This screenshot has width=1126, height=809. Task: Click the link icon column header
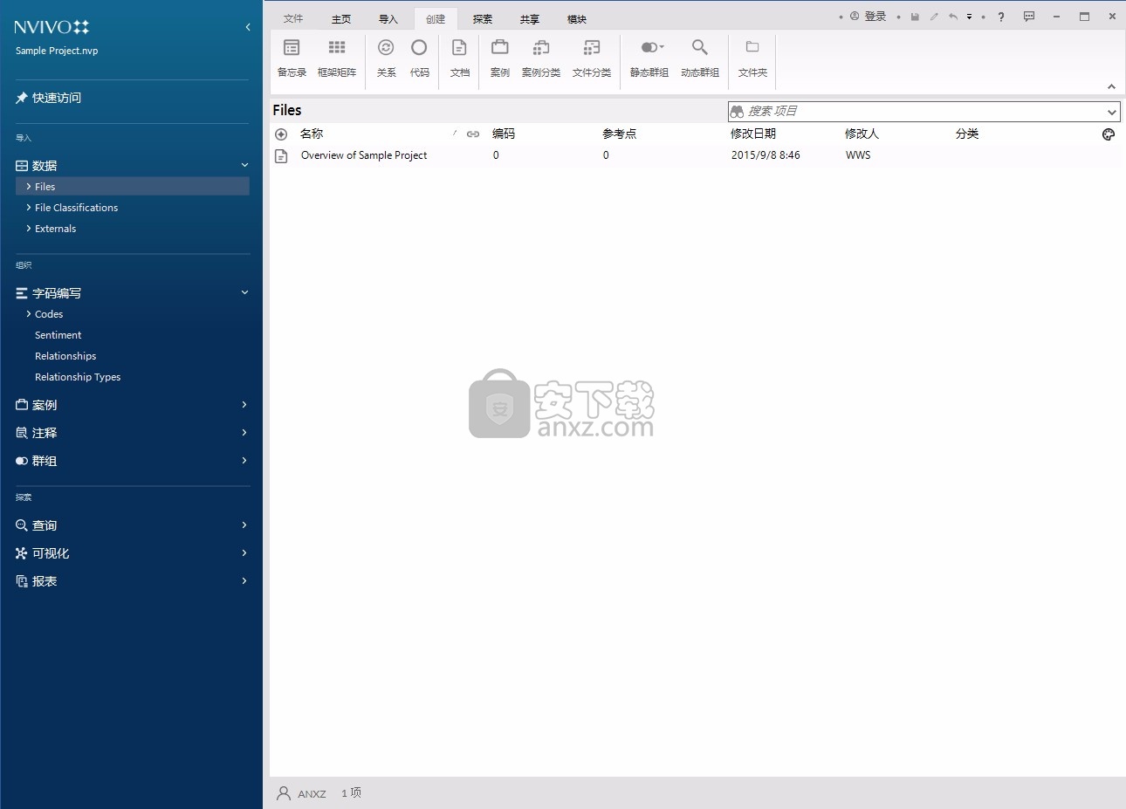point(473,134)
